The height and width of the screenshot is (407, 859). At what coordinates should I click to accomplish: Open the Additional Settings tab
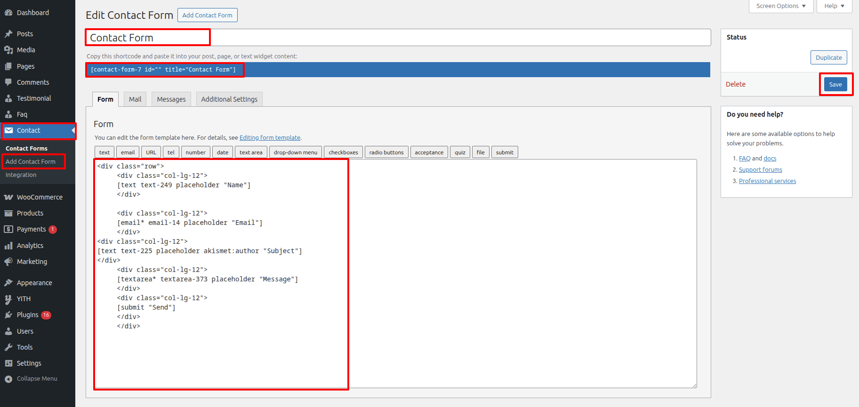coord(229,99)
